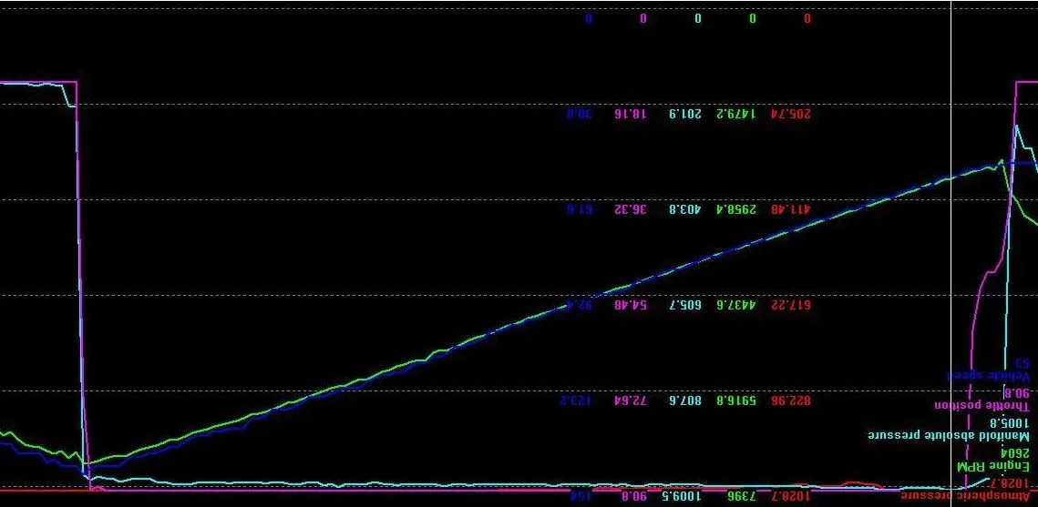Select the magenta Throttle position legend label
Screen dimensions: 1038x507
tap(981, 406)
